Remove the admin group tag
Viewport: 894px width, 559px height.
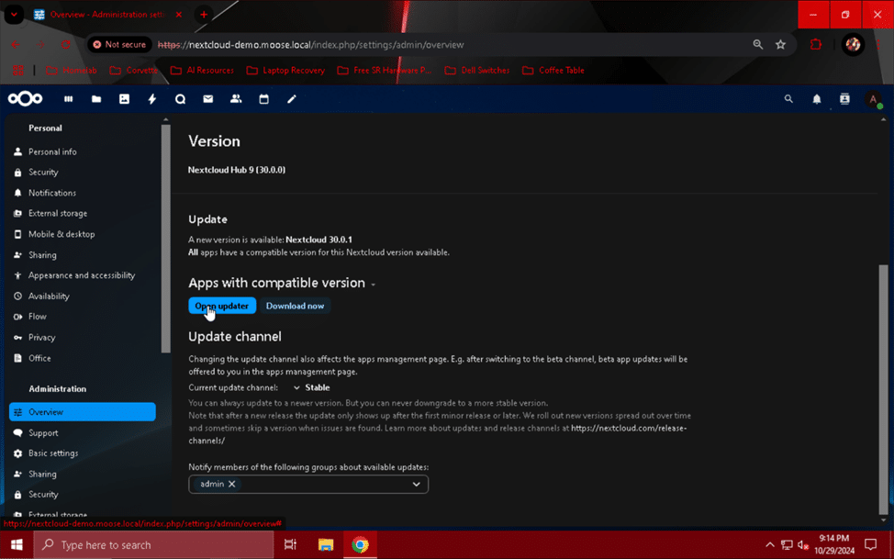pyautogui.click(x=231, y=484)
